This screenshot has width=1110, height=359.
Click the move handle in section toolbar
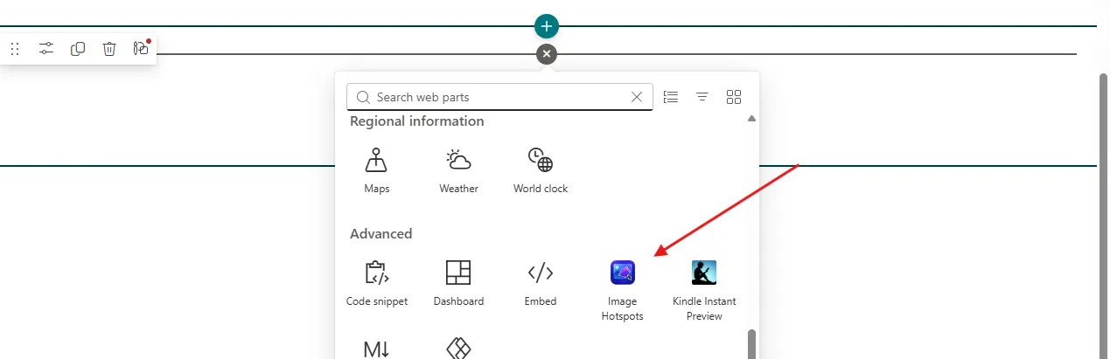pos(15,49)
